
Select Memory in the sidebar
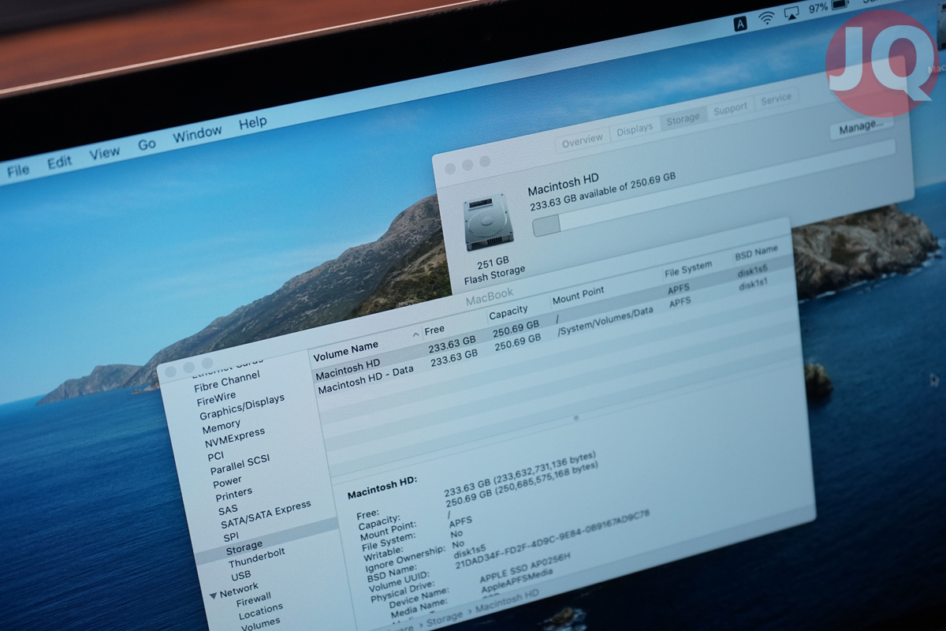tap(221, 427)
